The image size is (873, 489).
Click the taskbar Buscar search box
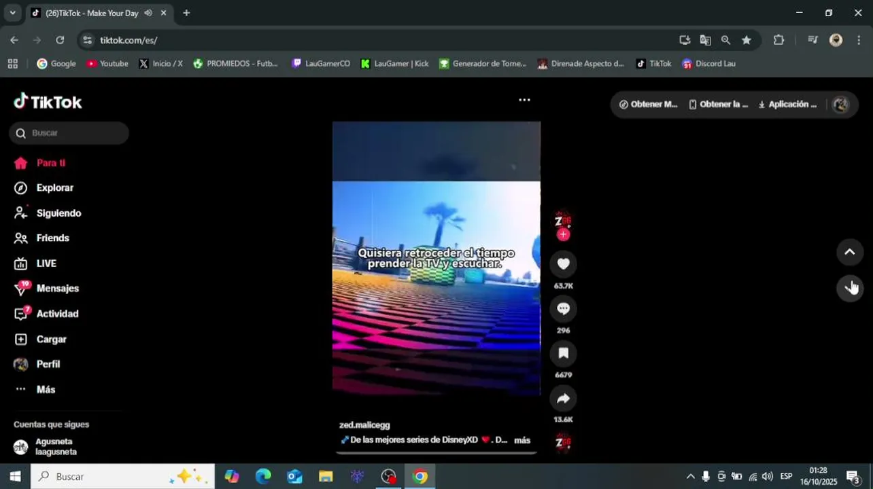tap(122, 476)
